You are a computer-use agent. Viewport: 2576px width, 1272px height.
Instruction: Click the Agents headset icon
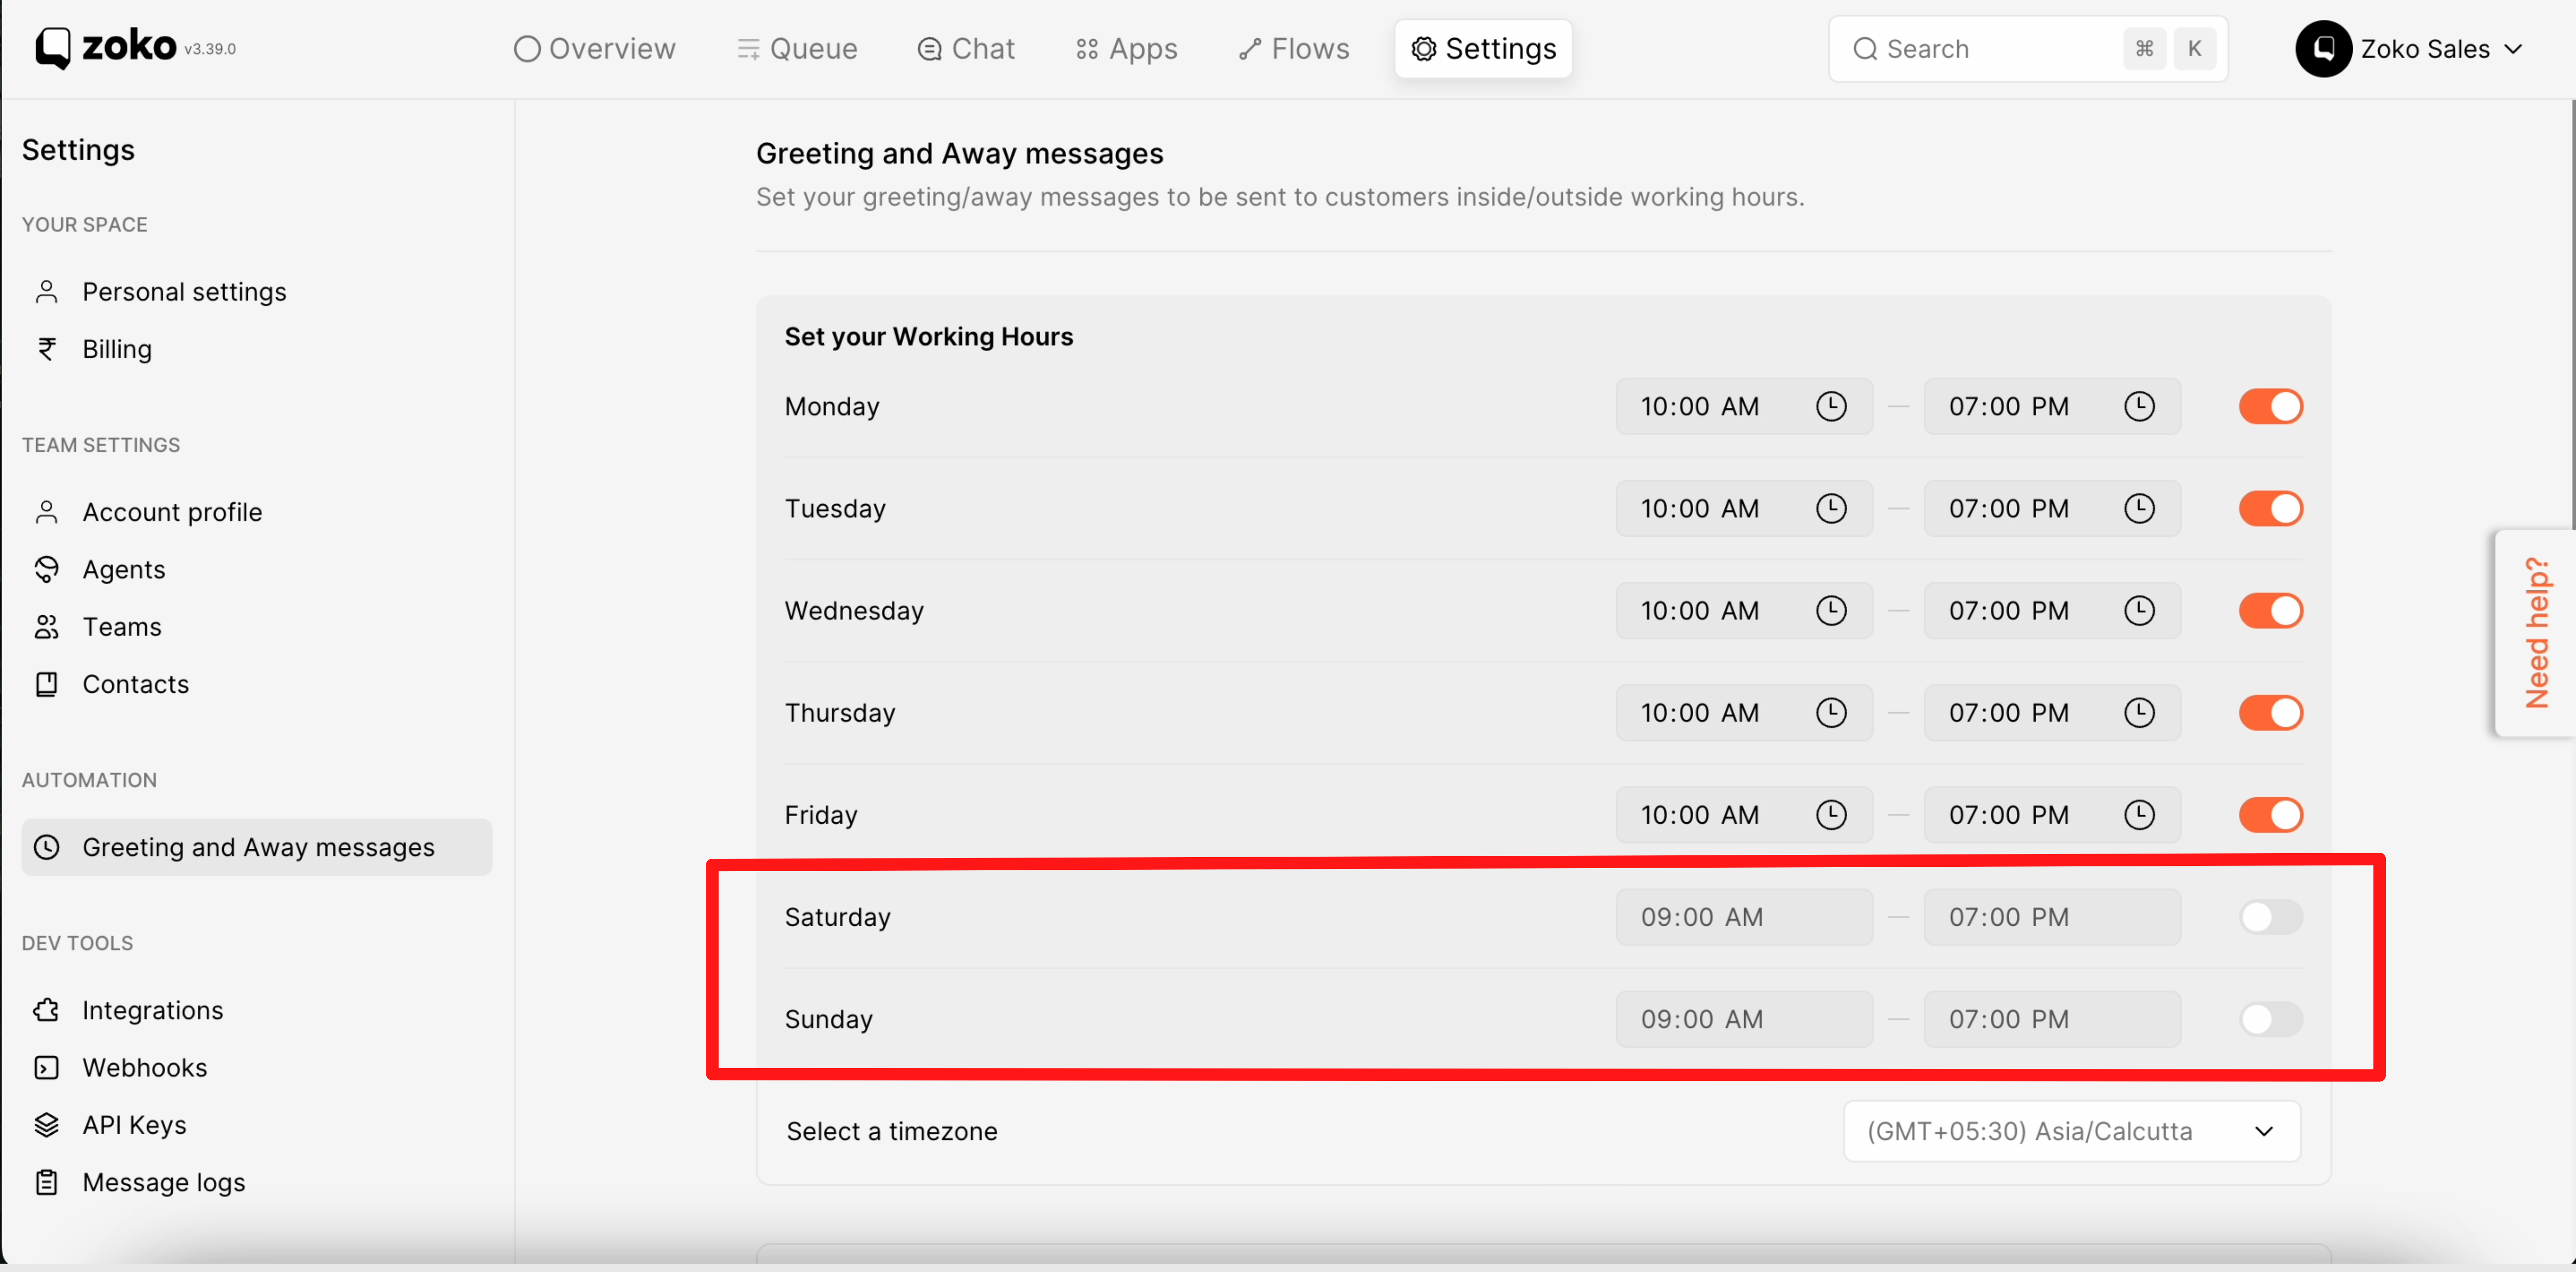[46, 569]
